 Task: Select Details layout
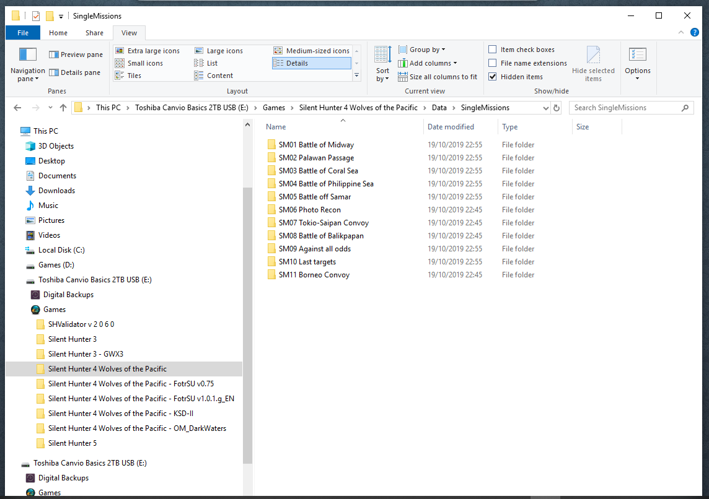coord(312,63)
